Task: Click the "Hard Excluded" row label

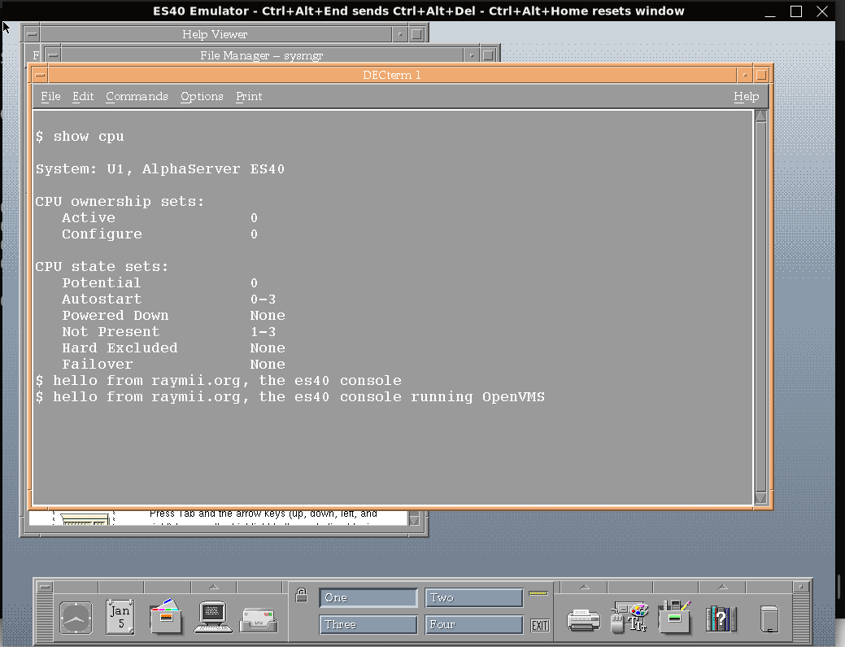Action: 120,348
